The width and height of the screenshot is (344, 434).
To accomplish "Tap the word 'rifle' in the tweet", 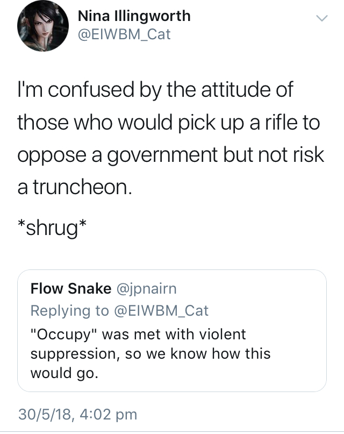I will click(281, 122).
